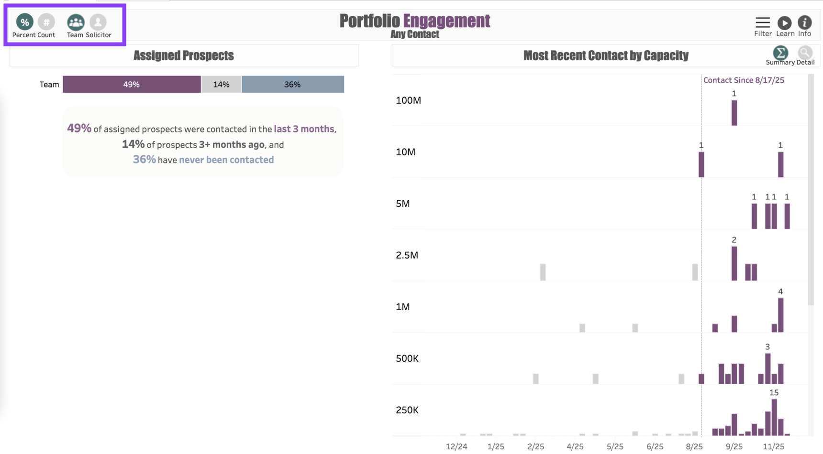Select the 15-count bar in 250K row

coord(774,417)
